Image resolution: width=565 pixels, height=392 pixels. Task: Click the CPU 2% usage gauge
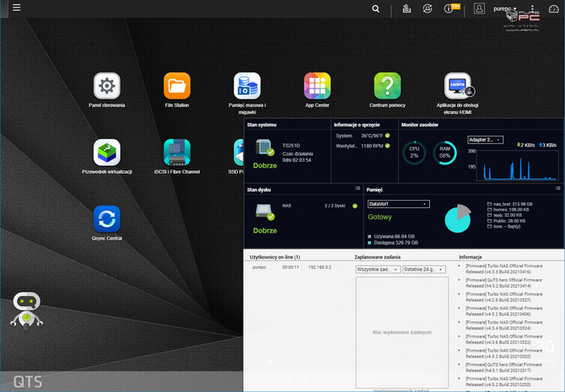[414, 153]
